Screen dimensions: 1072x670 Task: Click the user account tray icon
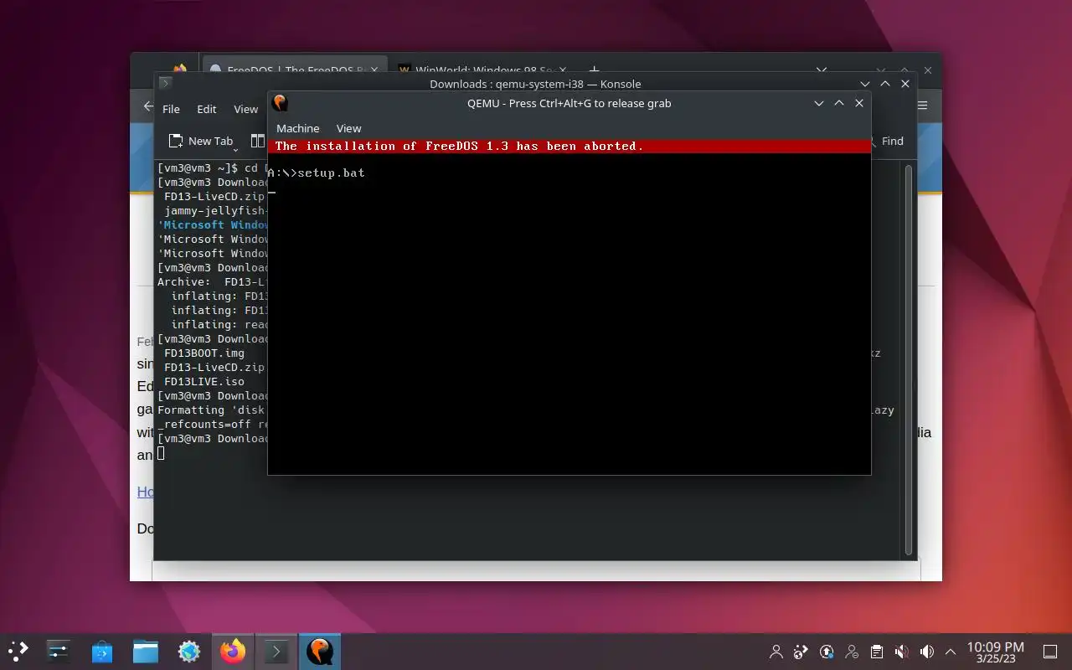point(776,652)
